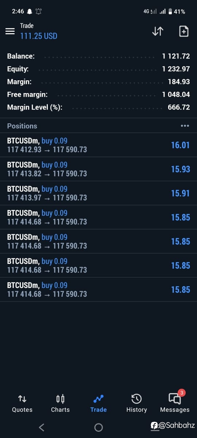Select the Trade tab icon
This screenshot has width=197, height=438.
click(x=98, y=399)
